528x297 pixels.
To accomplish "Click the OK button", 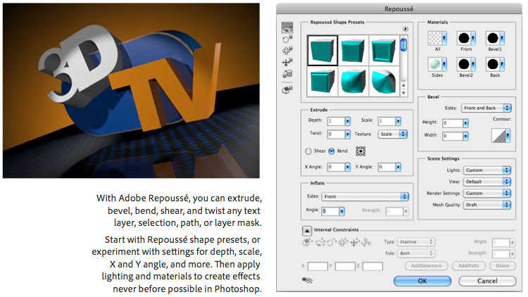I will coord(422,281).
